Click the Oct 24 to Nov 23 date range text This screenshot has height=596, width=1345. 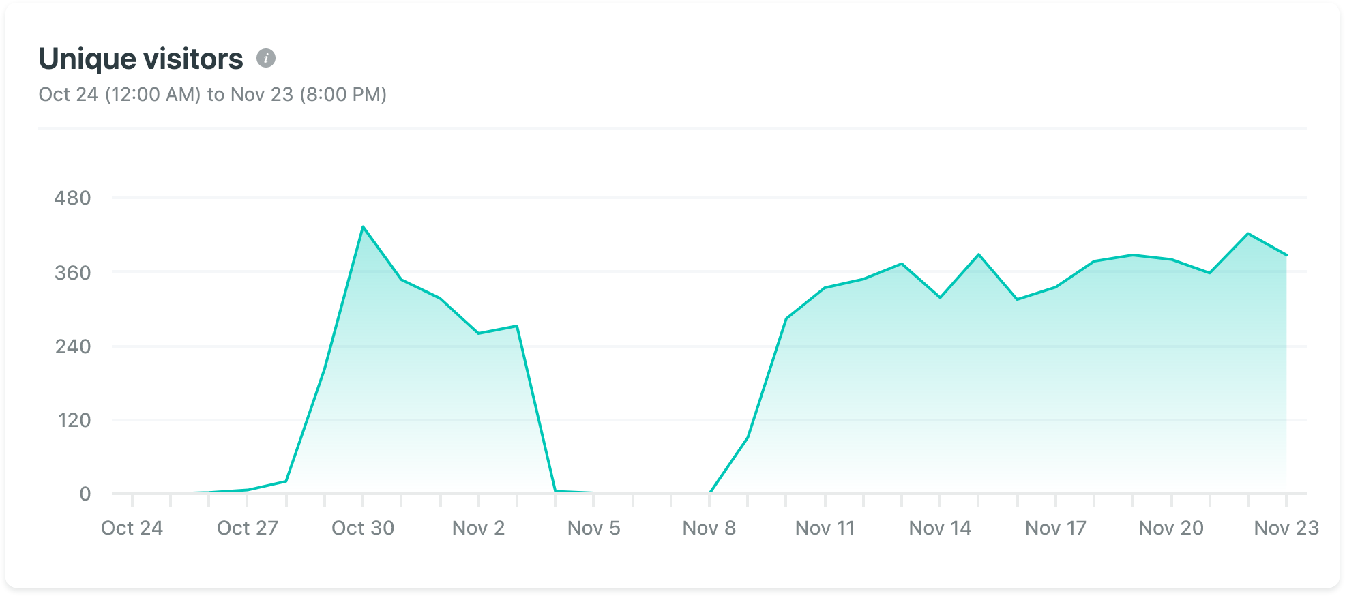coord(212,94)
